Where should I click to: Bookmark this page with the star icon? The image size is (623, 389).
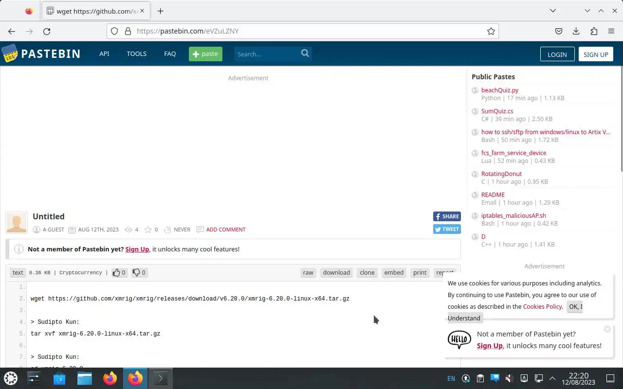tap(491, 31)
